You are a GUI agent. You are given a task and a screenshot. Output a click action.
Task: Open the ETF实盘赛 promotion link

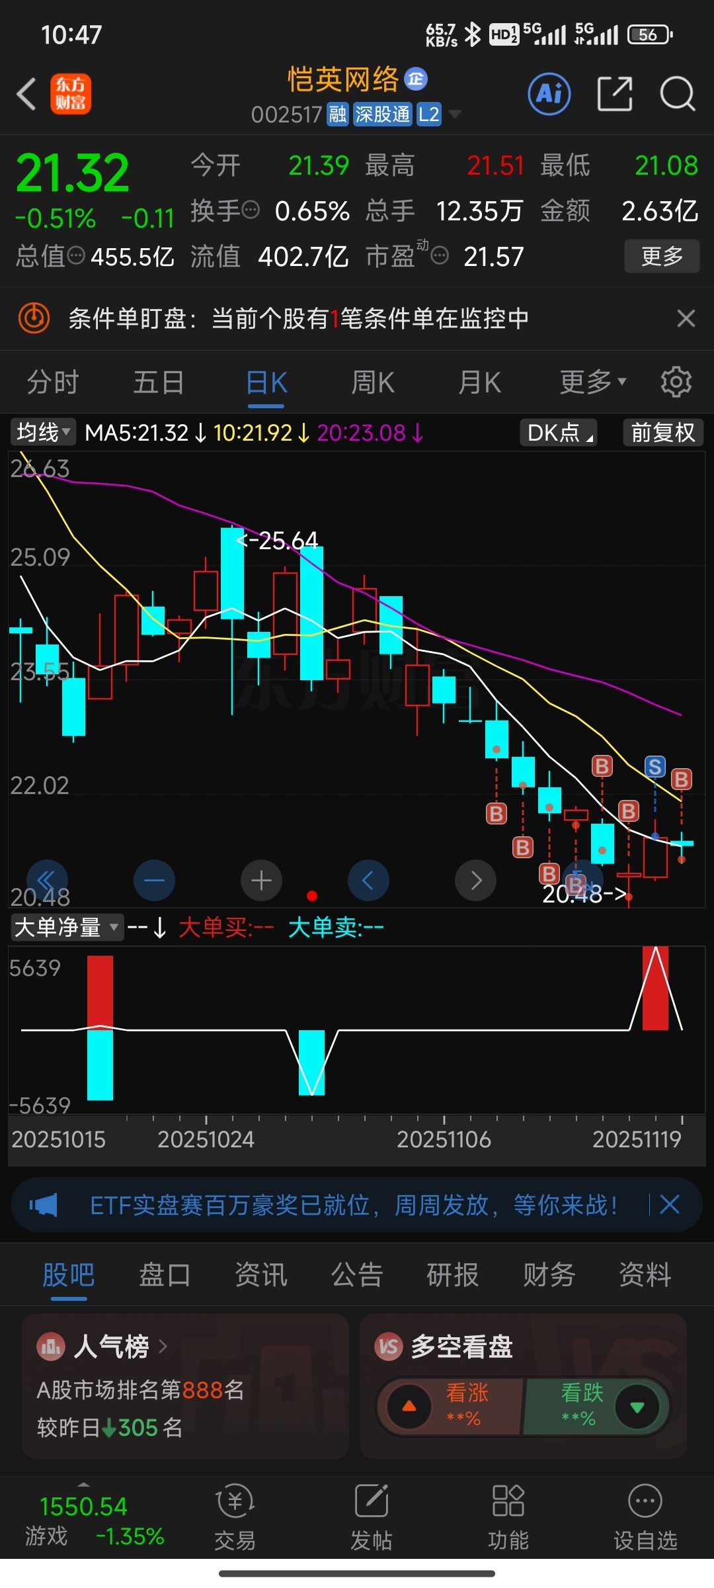pos(354,1205)
